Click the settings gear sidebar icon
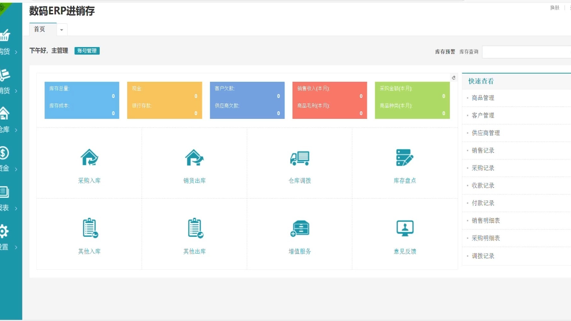 coord(4,231)
